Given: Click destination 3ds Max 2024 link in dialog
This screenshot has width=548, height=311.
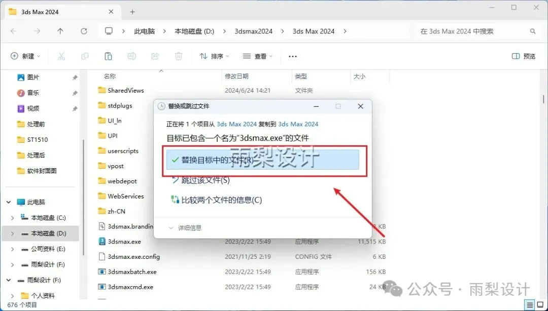Looking at the screenshot, I should point(298,124).
